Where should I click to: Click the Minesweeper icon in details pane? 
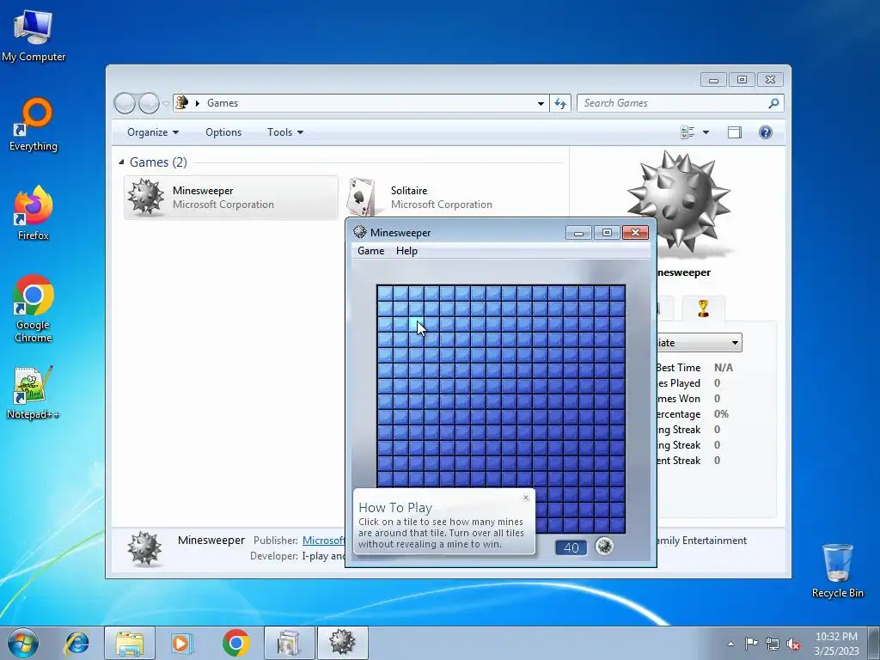(144, 548)
